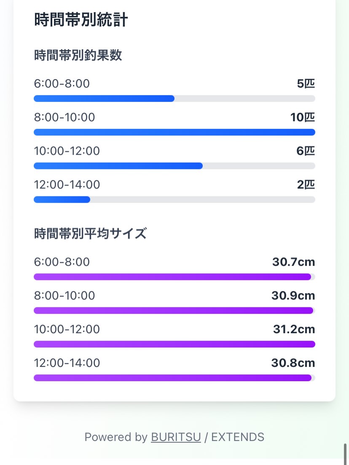This screenshot has height=465, width=349.
Task: Click the 2匹 catch count value
Action: (306, 184)
